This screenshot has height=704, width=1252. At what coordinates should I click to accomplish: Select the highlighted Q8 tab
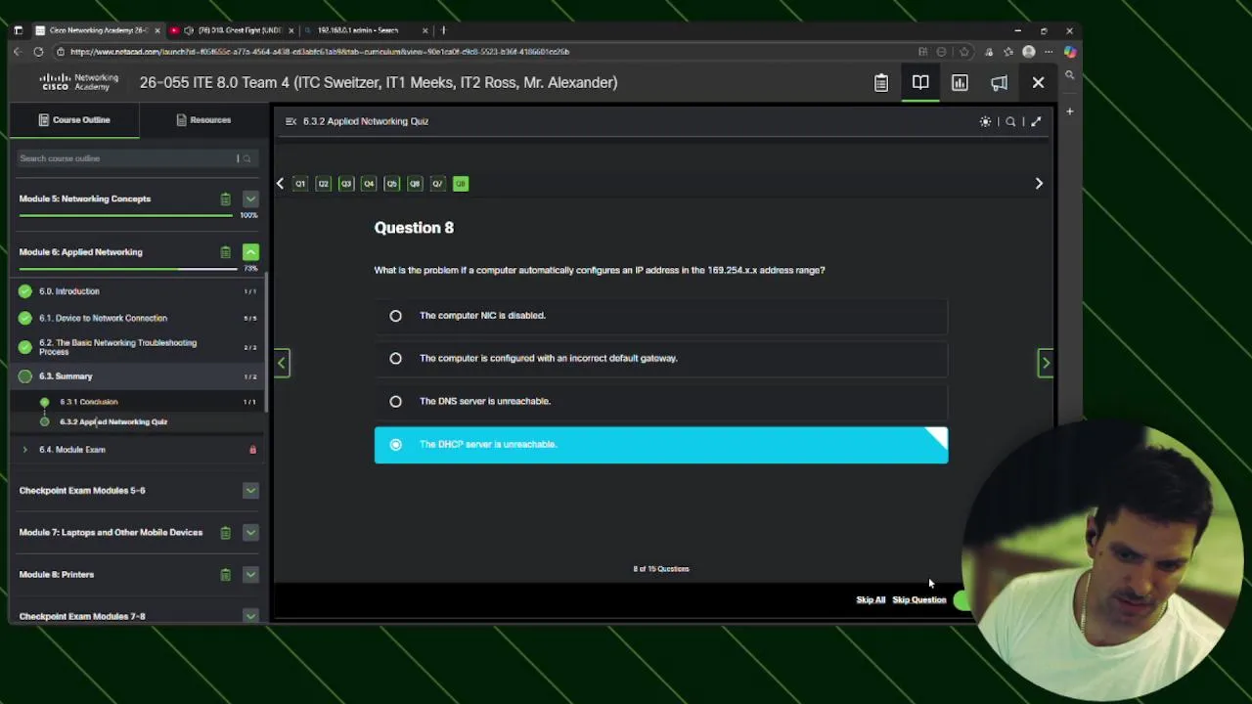coord(461,184)
